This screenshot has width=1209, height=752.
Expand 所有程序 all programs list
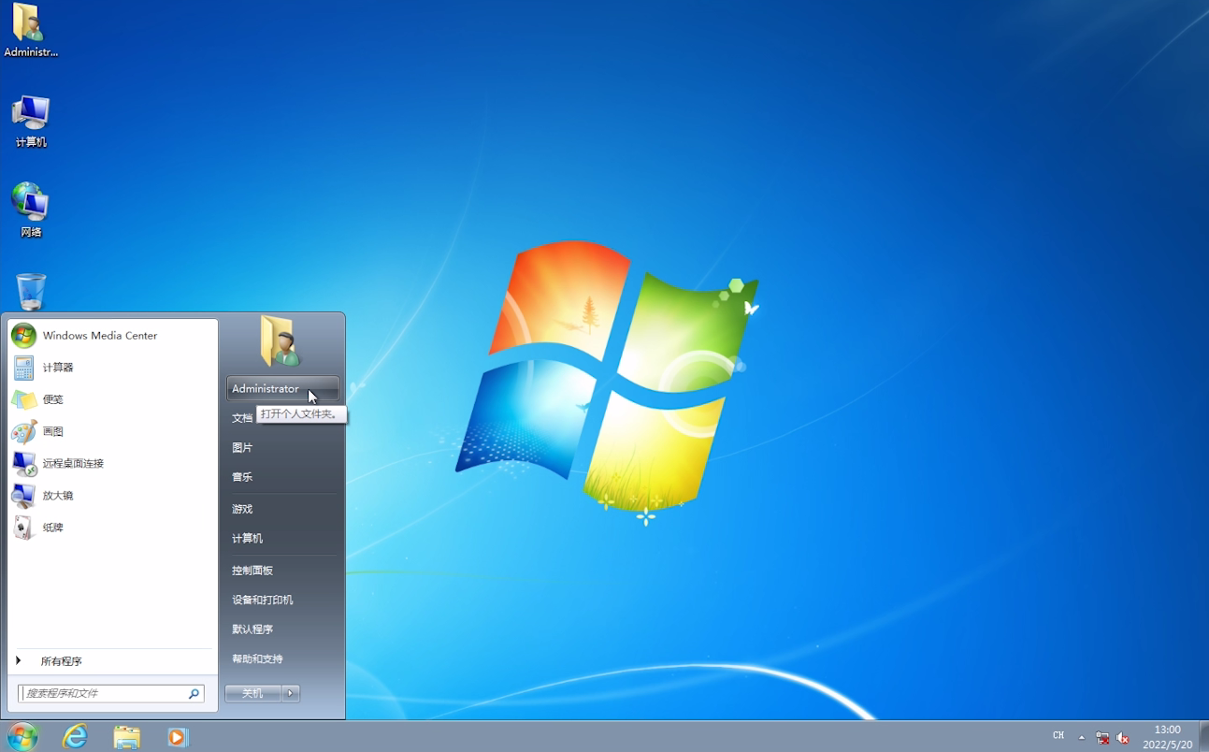112,661
